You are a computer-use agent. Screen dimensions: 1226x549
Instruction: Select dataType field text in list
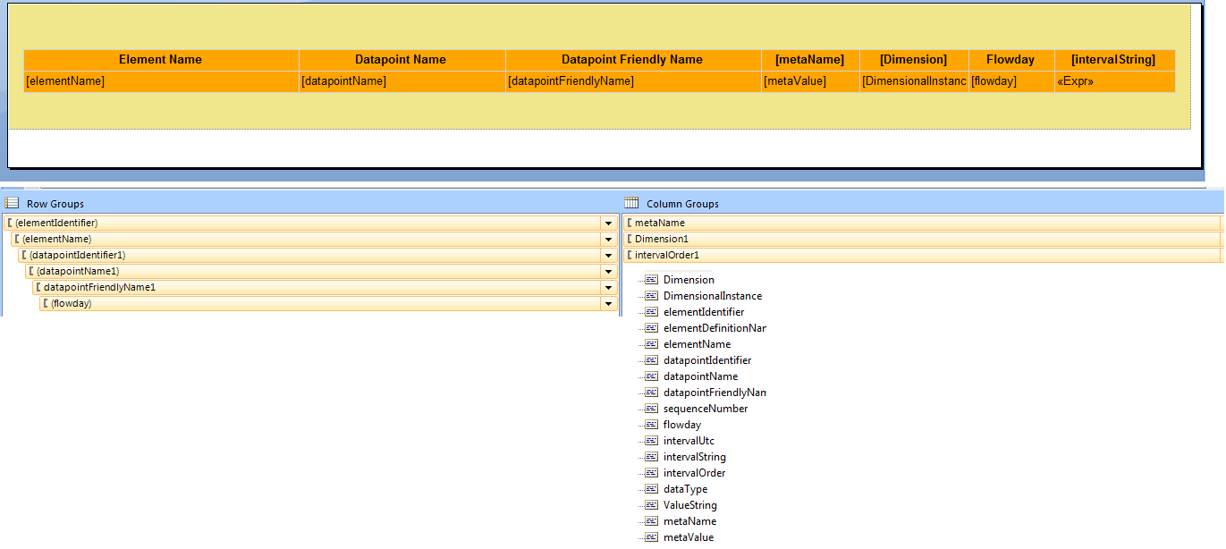[685, 489]
